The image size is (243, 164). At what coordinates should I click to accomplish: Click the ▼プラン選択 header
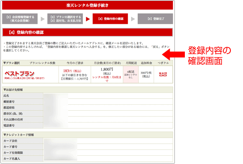click(x=12, y=63)
